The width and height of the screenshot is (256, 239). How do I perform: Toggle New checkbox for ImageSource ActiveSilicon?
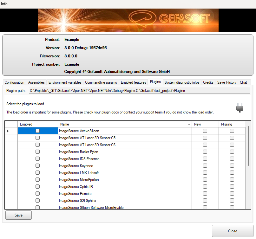tap(205, 131)
